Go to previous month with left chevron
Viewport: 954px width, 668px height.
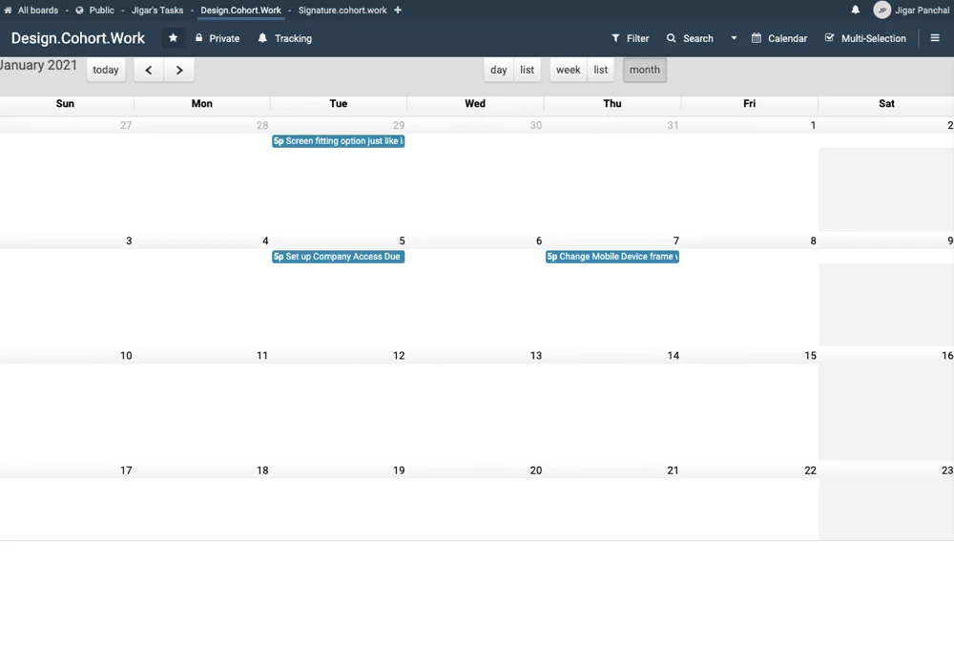pyautogui.click(x=148, y=70)
